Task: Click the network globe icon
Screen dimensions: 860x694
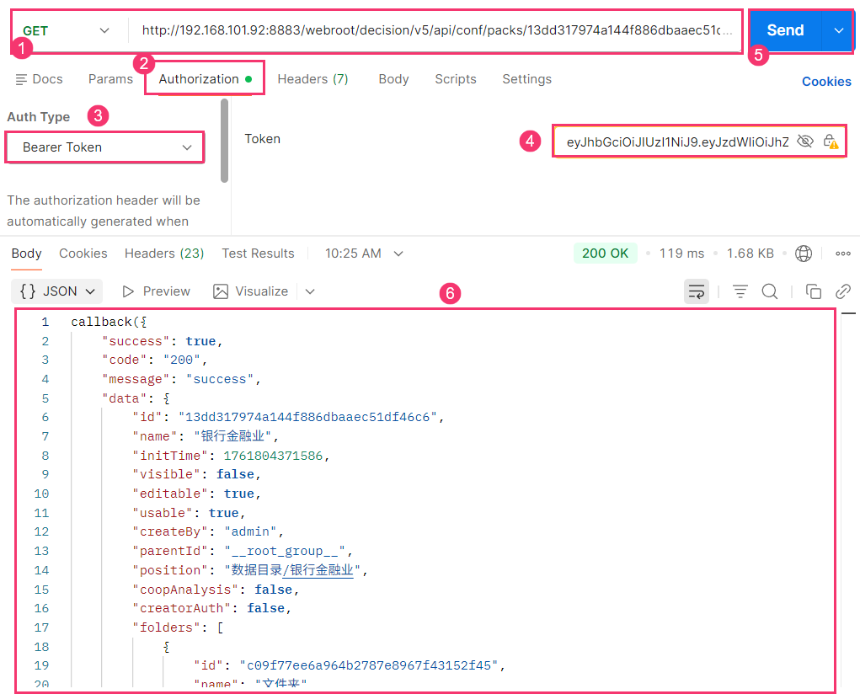Action: pos(803,254)
